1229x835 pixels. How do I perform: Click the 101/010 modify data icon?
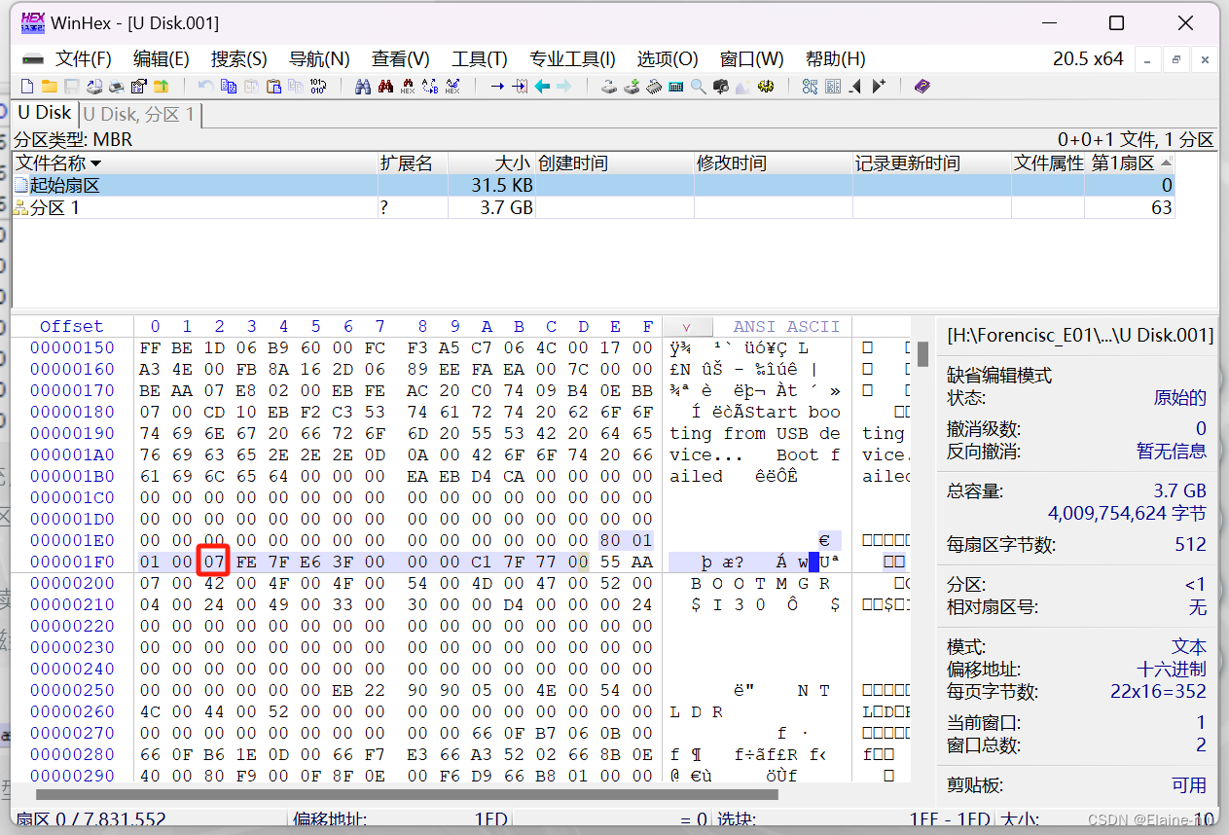tap(317, 87)
